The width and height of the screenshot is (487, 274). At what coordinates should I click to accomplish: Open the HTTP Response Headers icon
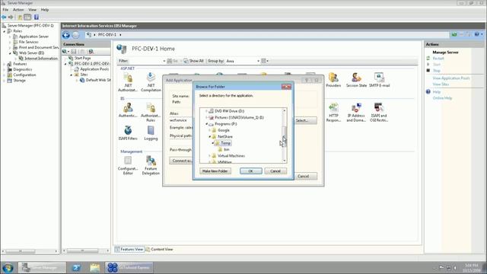333,112
